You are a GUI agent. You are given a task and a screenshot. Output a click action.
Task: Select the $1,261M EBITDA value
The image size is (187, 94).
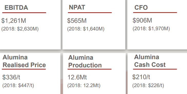pyautogui.click(x=14, y=21)
